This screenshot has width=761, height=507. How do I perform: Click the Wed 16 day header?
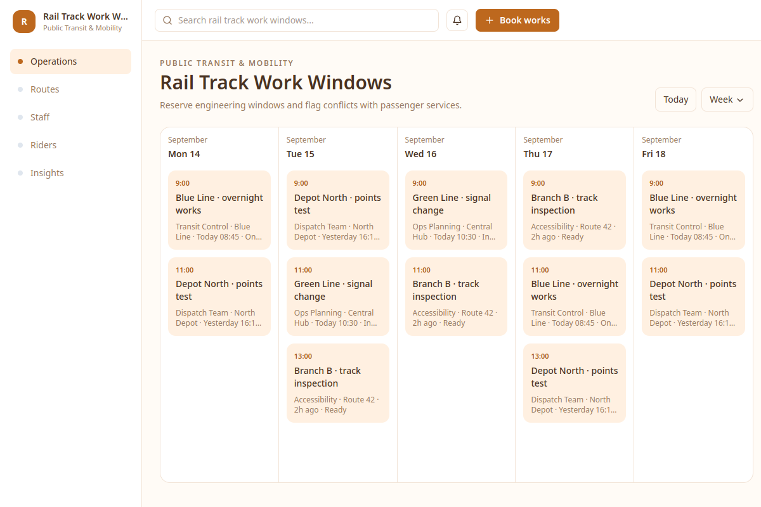[420, 154]
